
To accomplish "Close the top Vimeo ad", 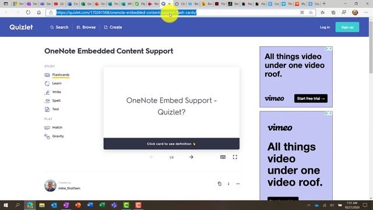I will [330, 48].
